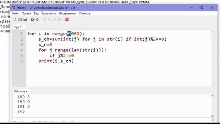Maximize the Thonny window
220x124 pixels.
(202, 8)
